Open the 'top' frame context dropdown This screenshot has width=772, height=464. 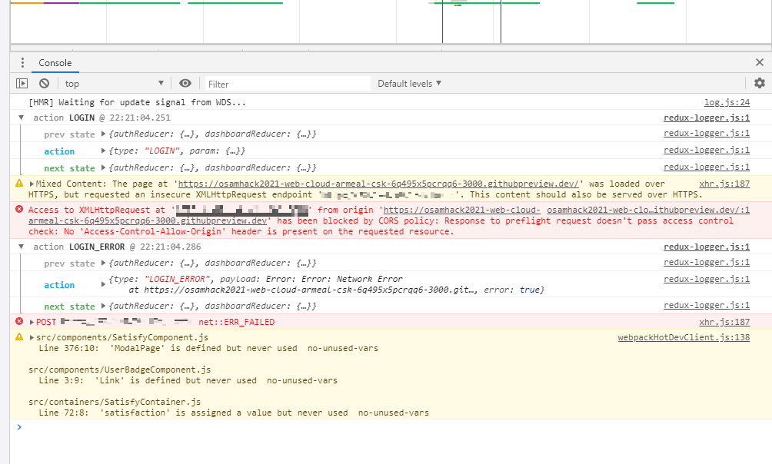tap(112, 83)
